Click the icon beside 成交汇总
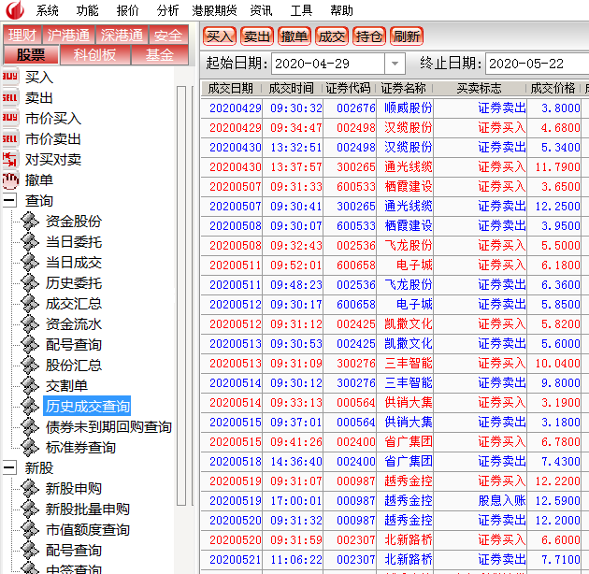 (30, 304)
